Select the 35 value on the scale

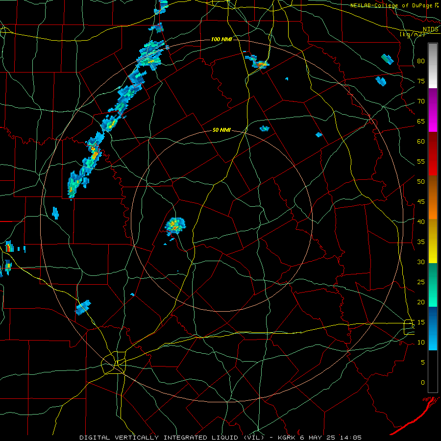[x=421, y=242]
